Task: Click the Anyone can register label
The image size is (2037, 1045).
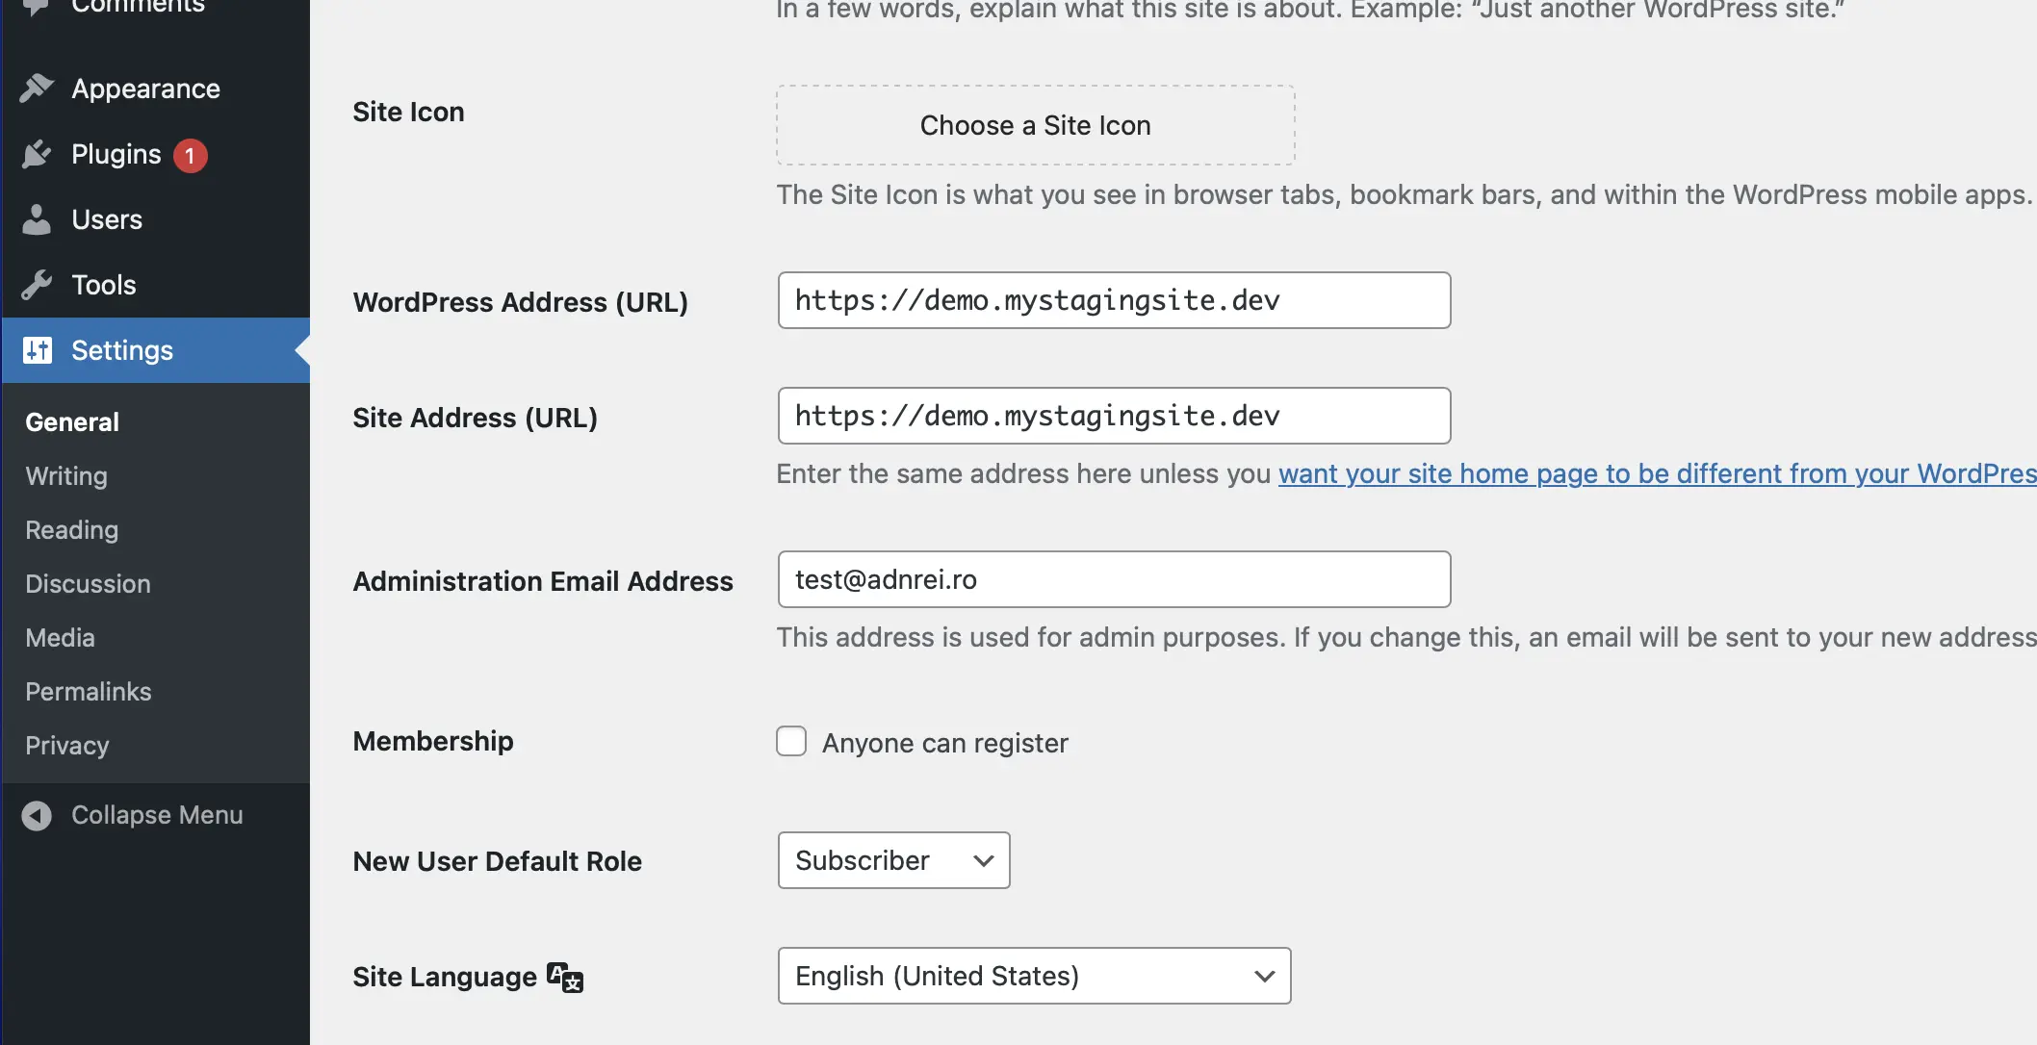Action: point(945,743)
